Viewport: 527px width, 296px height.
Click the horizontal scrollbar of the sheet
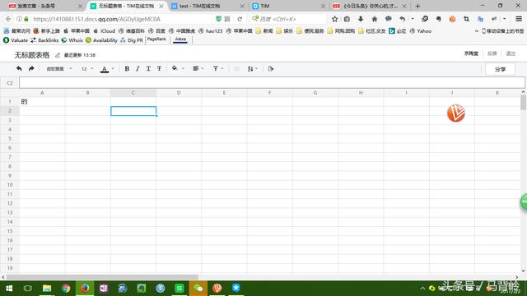coord(102,277)
